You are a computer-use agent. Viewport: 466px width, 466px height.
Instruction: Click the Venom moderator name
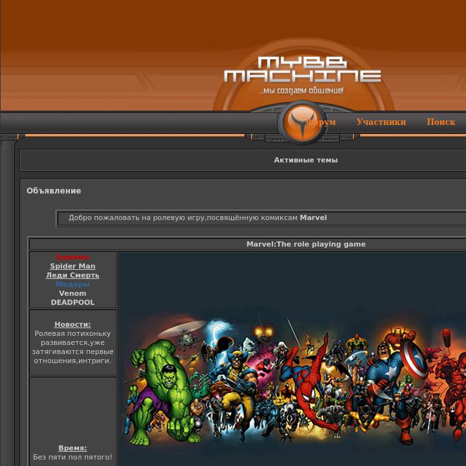pos(72,293)
